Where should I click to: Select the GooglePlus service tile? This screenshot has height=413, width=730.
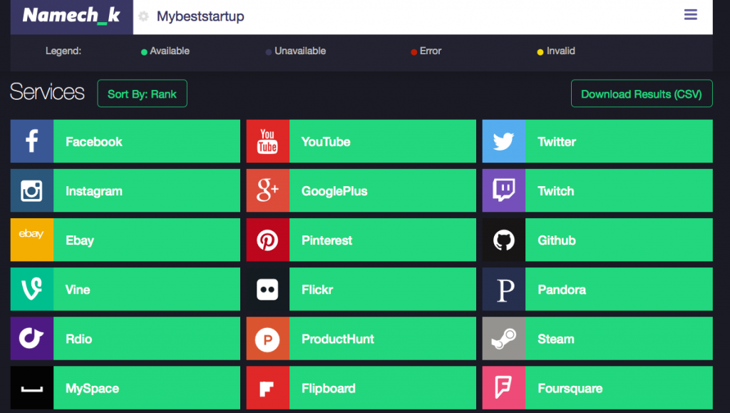[x=361, y=190]
